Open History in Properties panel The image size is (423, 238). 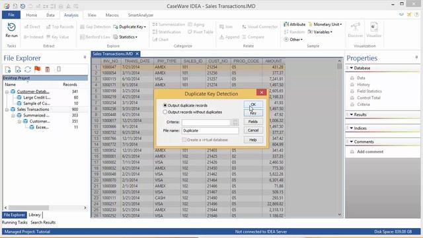click(x=364, y=85)
